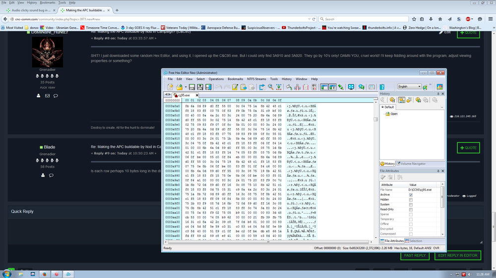Click the F1 help key icon
Screen dimensions: 496x278
point(372,87)
